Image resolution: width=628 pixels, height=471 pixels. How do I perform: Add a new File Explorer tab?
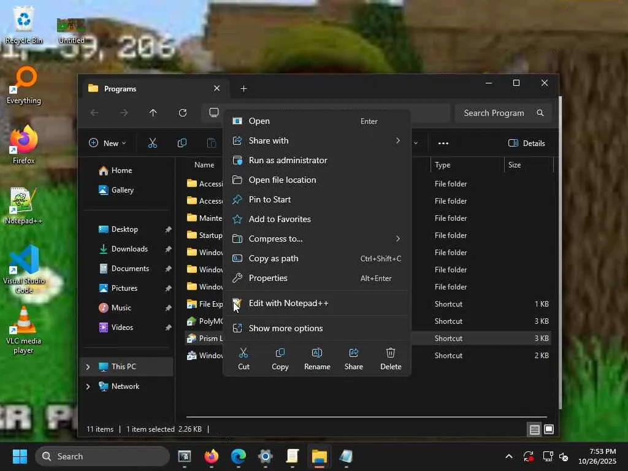tap(243, 88)
